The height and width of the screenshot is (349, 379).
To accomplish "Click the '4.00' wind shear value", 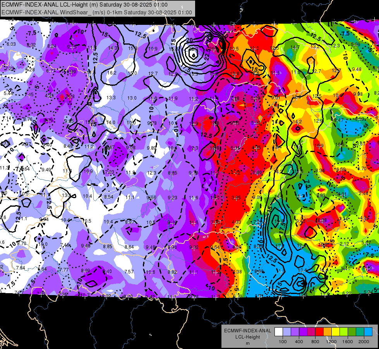I will click(x=237, y=247).
